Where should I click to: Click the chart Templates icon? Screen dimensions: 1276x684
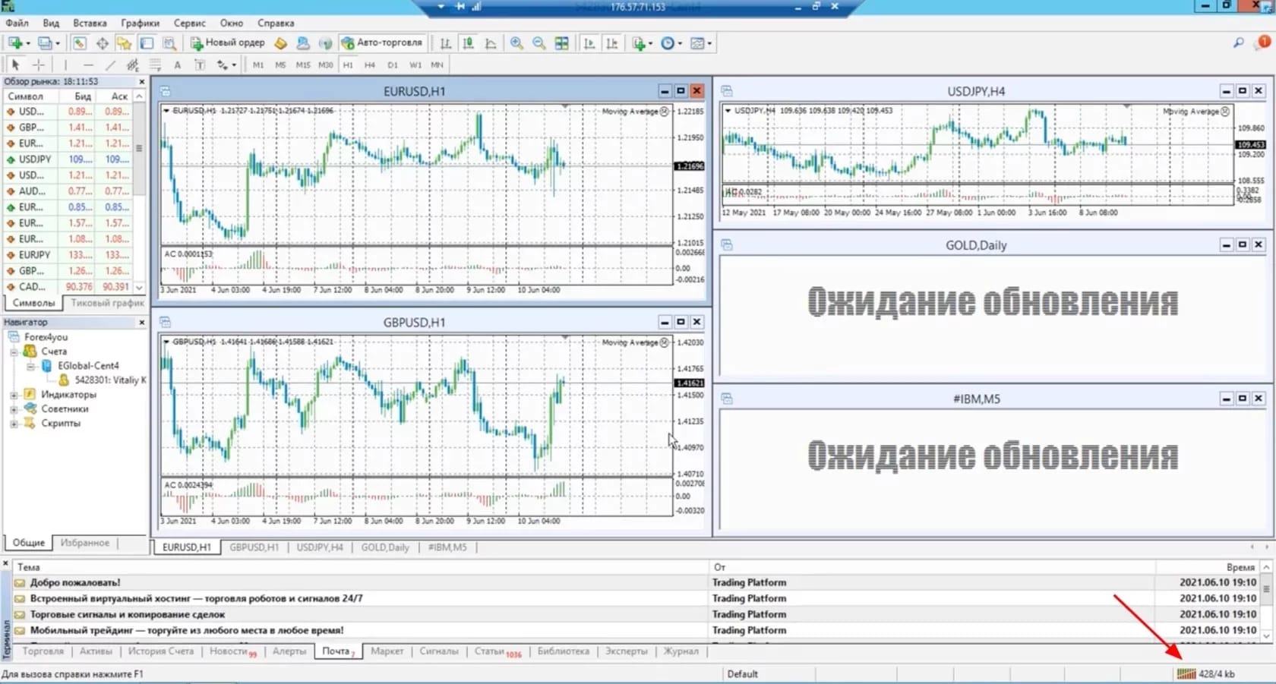tap(697, 43)
